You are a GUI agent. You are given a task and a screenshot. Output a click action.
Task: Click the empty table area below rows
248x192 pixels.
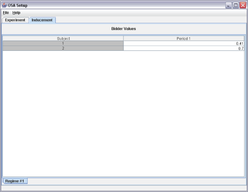click(x=124, y=113)
